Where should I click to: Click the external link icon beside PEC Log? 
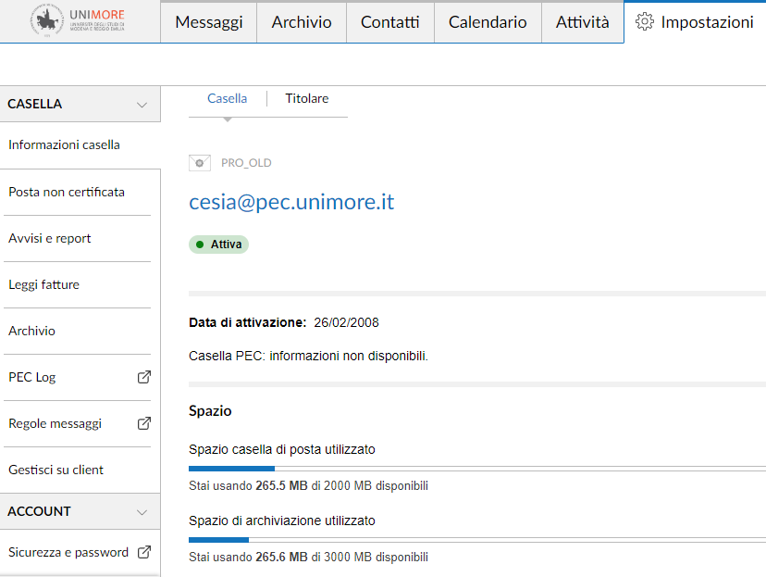(x=143, y=377)
